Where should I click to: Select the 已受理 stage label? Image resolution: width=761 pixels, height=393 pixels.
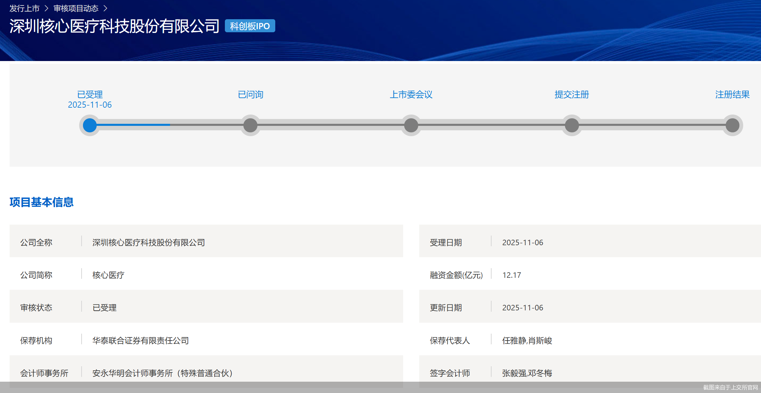pyautogui.click(x=89, y=94)
